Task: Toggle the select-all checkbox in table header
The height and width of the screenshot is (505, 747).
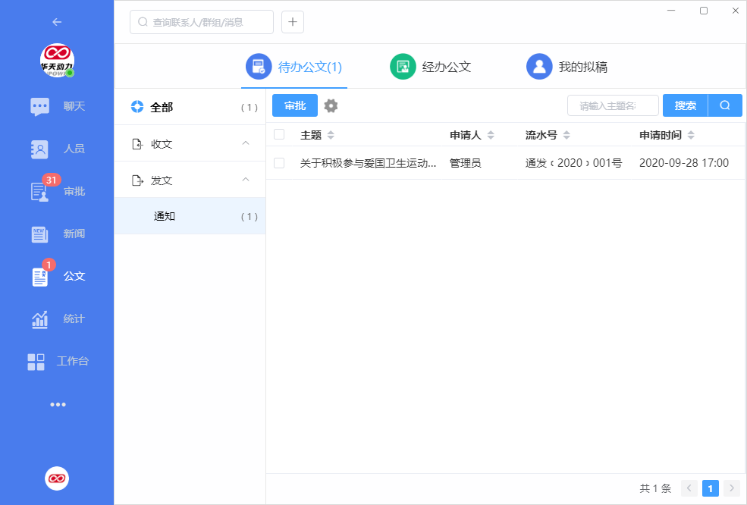Action: click(279, 133)
